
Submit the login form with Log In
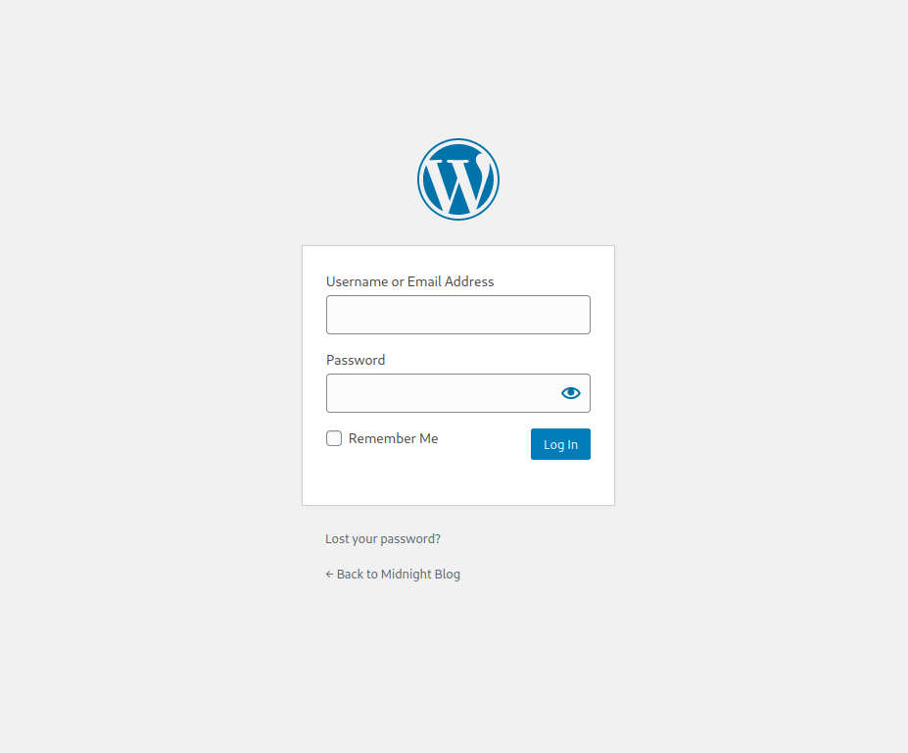click(x=560, y=444)
